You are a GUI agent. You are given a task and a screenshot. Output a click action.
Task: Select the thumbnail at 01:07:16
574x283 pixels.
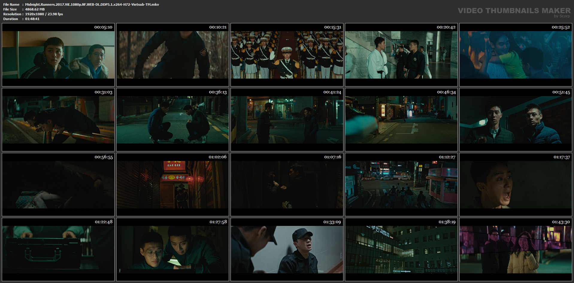[287, 185]
